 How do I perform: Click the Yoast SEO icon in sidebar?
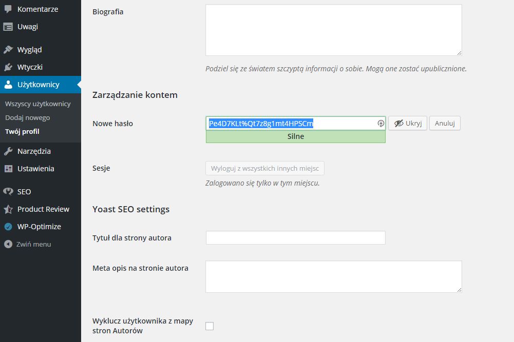pos(8,191)
